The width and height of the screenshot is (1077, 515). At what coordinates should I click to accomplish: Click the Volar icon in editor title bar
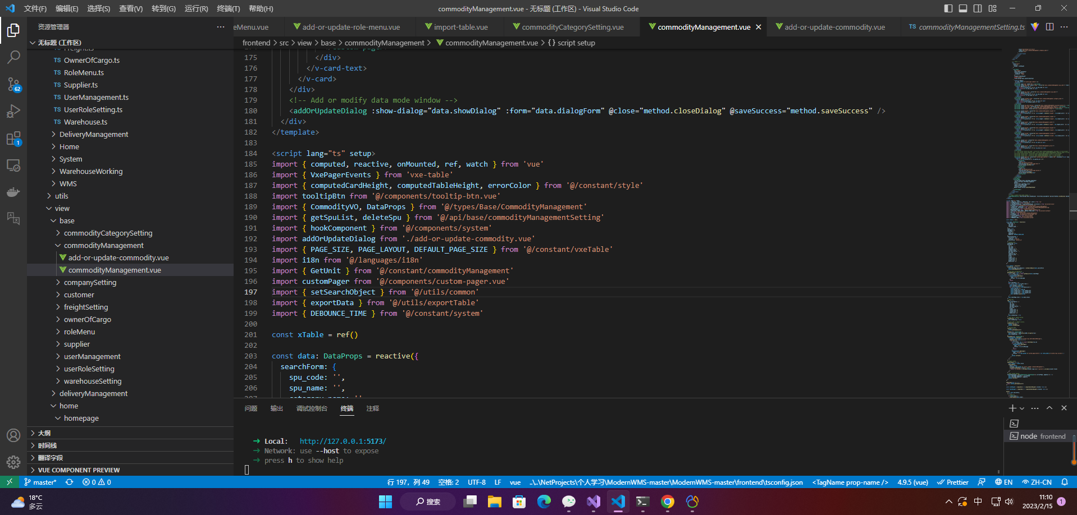coord(1035,27)
